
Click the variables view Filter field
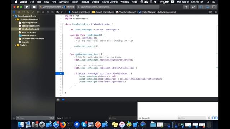coord(123,118)
